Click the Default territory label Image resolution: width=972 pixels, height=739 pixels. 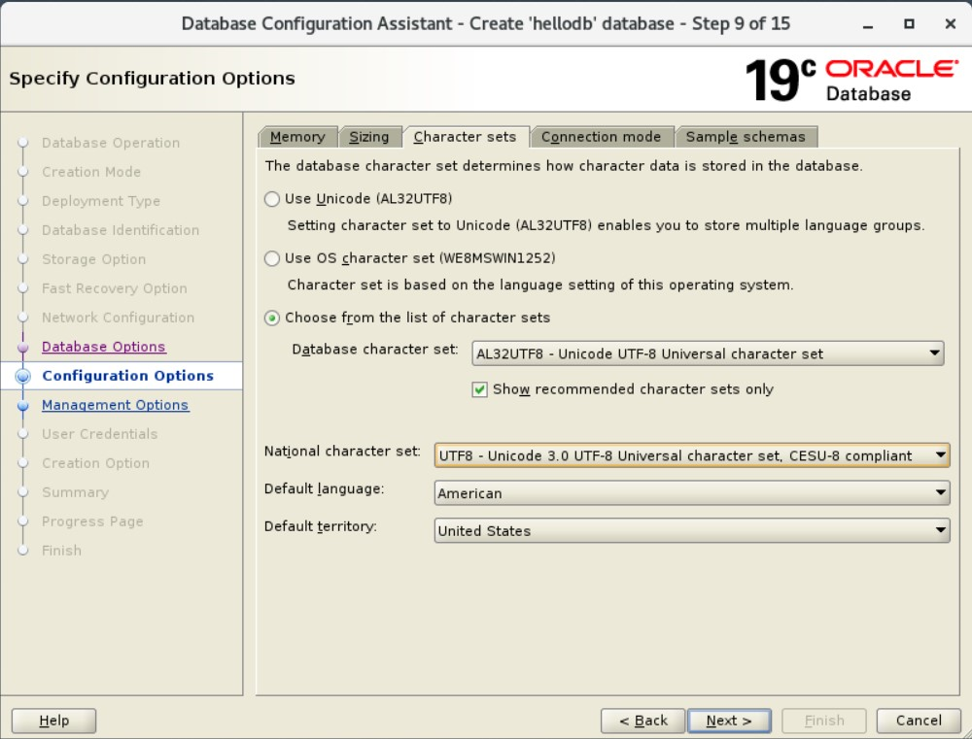(x=321, y=526)
